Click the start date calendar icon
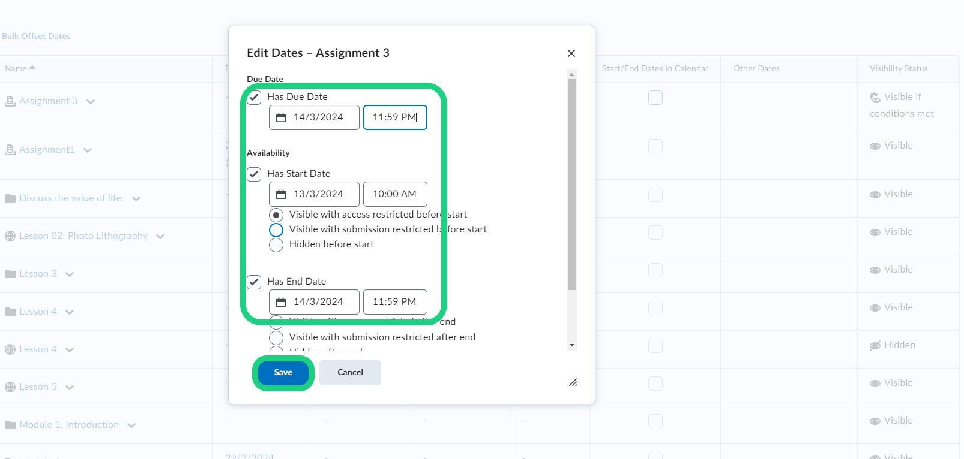The height and width of the screenshot is (459, 964). pyautogui.click(x=281, y=194)
